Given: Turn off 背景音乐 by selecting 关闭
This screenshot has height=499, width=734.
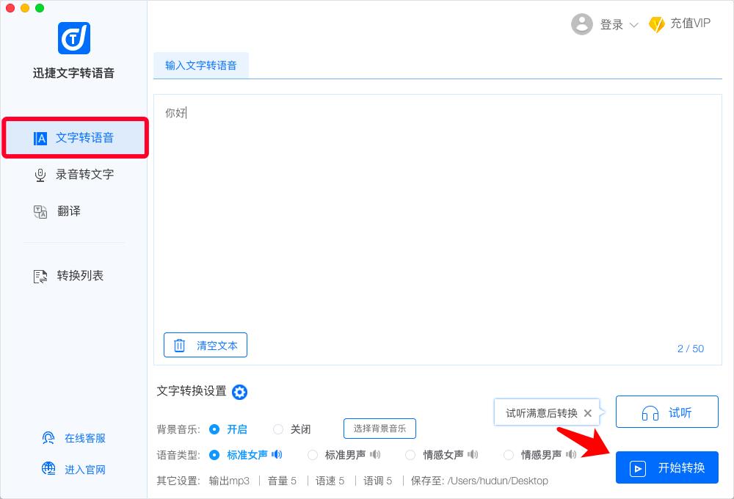Looking at the screenshot, I should pos(279,429).
